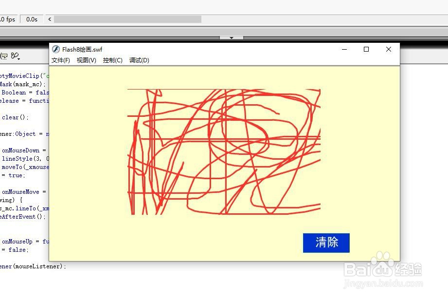Viewport: 448px width, 299px height.
Task: Click the = false; code line
Action: 15,250
